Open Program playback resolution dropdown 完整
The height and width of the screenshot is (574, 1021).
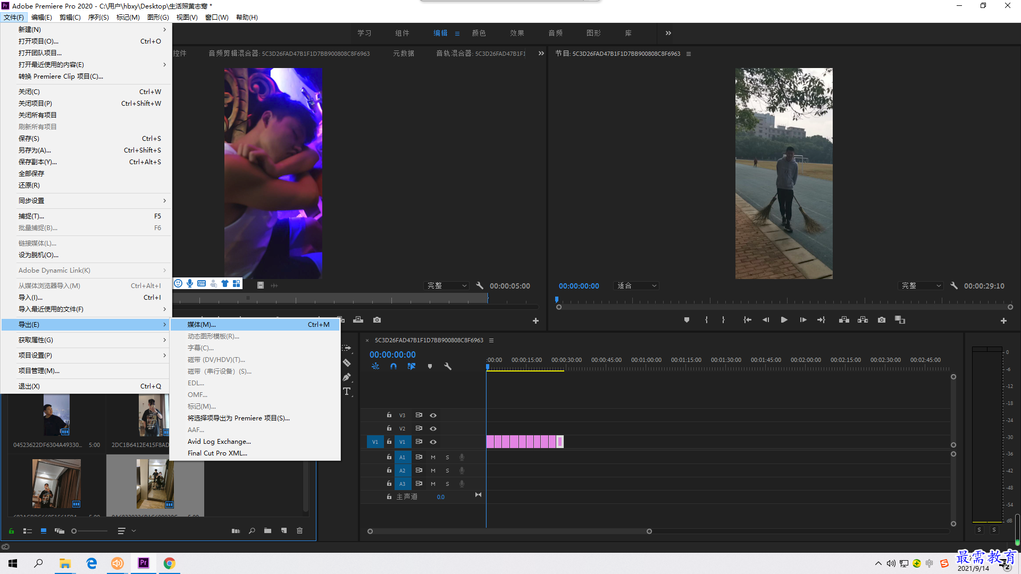(x=921, y=286)
